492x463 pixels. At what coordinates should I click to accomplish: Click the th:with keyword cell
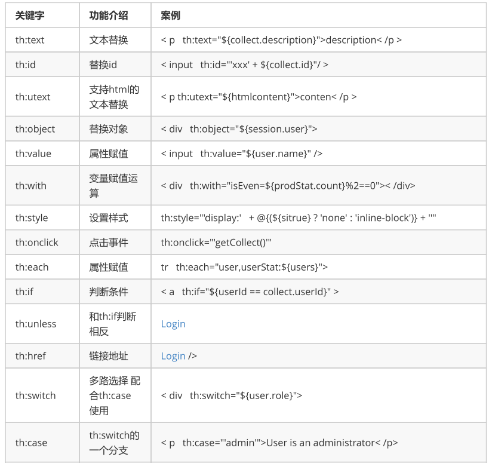coord(31,186)
